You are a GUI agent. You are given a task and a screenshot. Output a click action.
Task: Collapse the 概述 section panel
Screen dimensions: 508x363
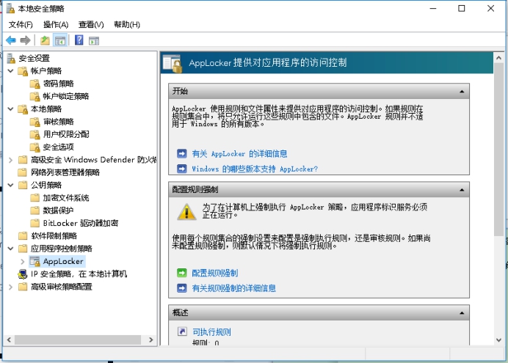462,313
